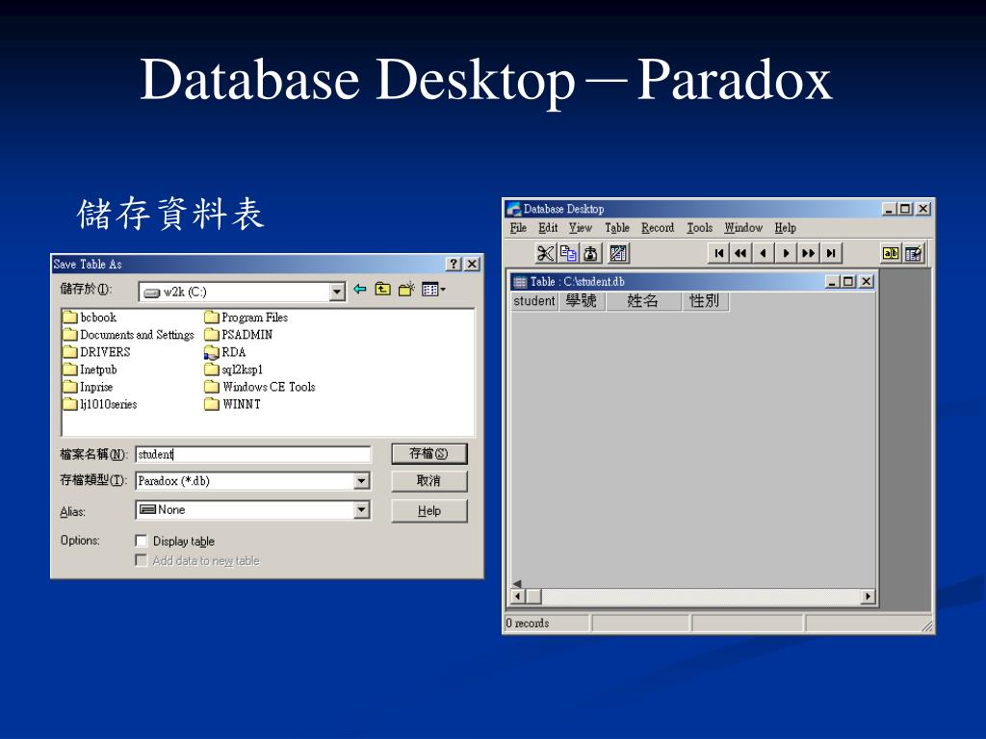Open the View menu in Database Desktop
986x739 pixels.
[581, 227]
